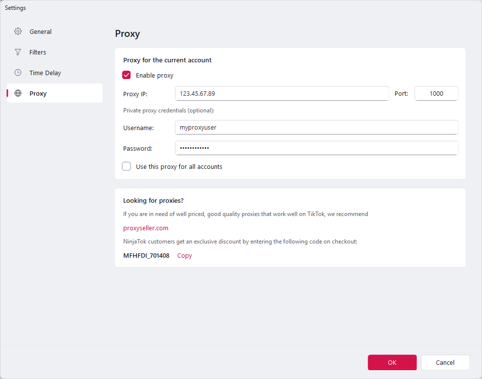Confirm settings with OK button
Screen dimensions: 482x379
[x=392, y=362]
